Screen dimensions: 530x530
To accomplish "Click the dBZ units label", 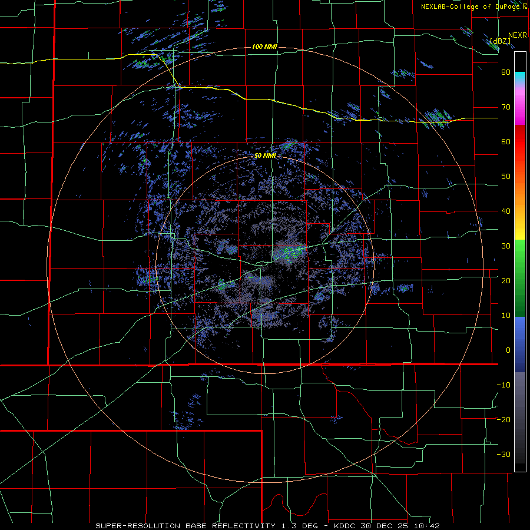I will click(501, 41).
